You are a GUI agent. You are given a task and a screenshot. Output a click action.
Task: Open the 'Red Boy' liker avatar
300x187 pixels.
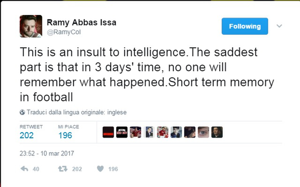pos(122,132)
